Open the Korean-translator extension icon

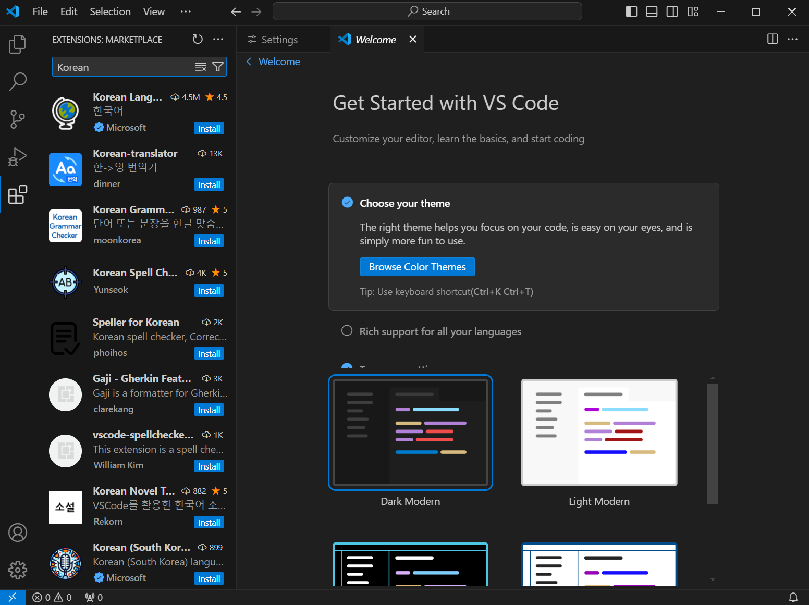coord(65,169)
